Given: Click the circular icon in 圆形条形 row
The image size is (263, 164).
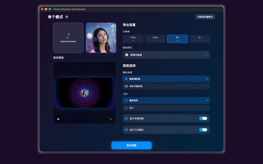Looking at the screenshot, I should 126,100.
